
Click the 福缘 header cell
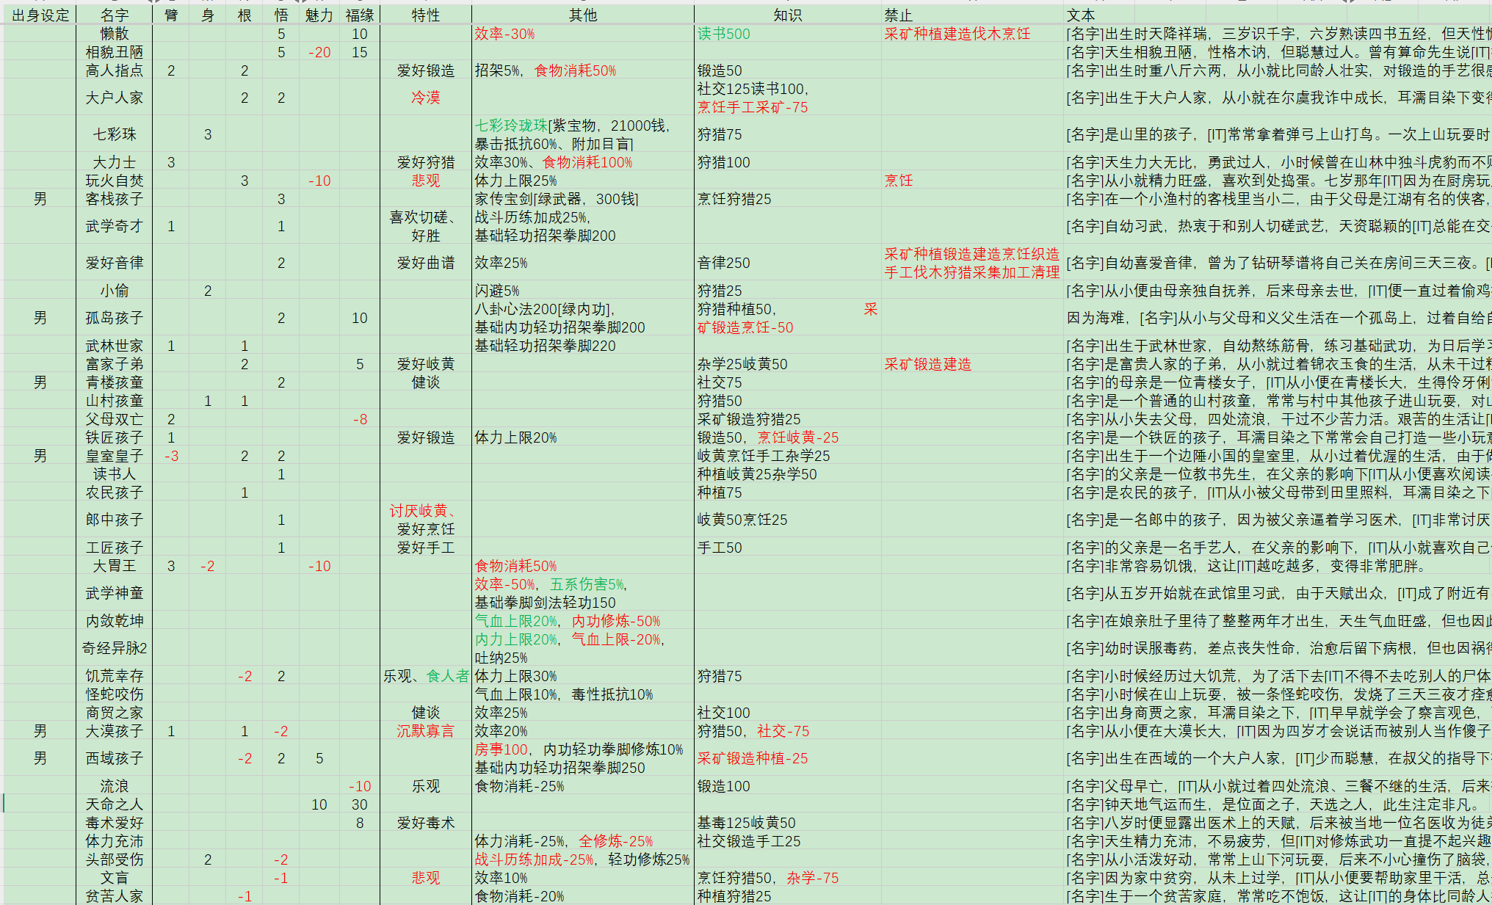click(359, 15)
